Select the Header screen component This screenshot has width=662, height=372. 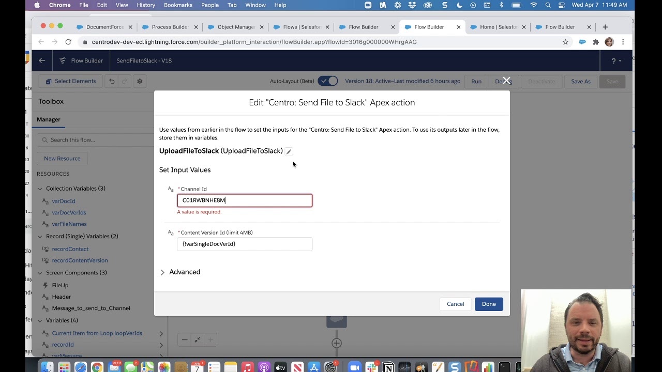[x=61, y=297]
